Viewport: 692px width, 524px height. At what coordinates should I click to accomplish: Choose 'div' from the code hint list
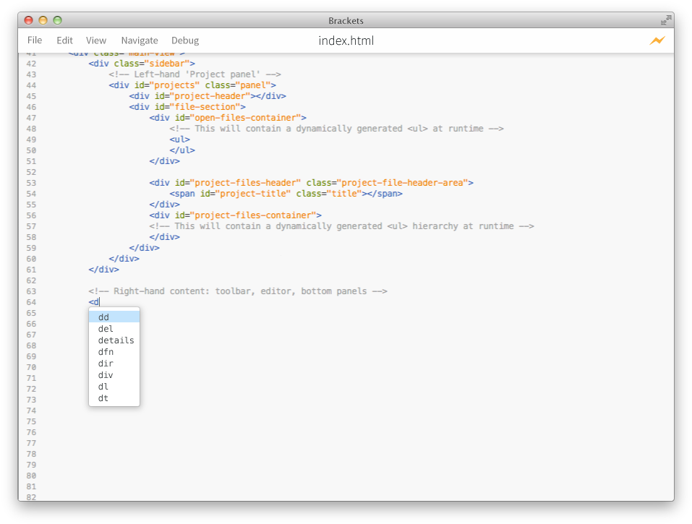[x=114, y=375]
